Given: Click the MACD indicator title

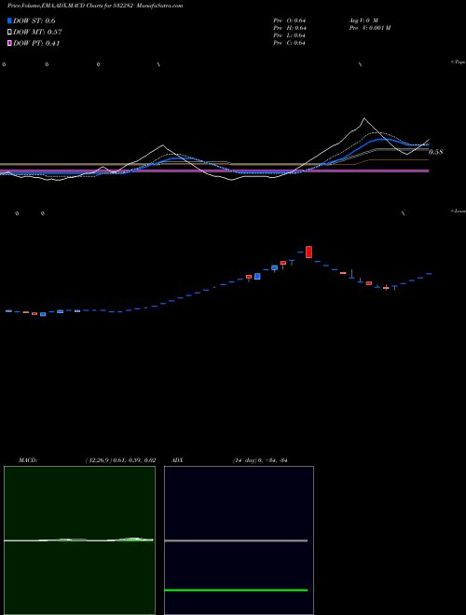Looking at the screenshot, I should click(x=28, y=460).
